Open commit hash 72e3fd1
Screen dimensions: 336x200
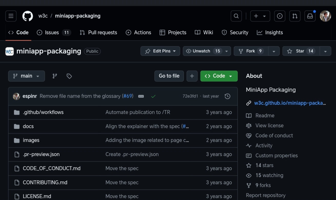pyautogui.click(x=190, y=96)
